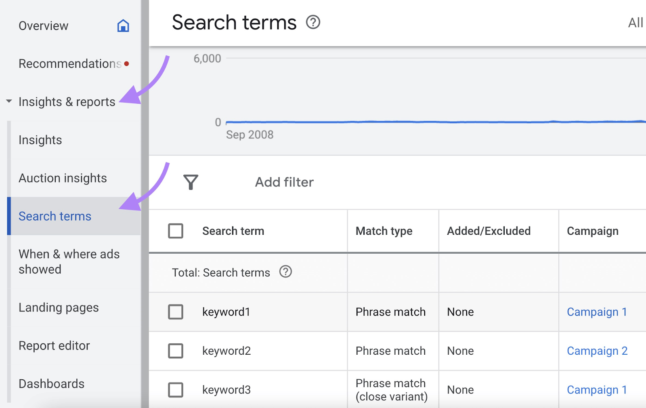Open Campaign 2 link
This screenshot has height=408, width=646.
tap(597, 351)
